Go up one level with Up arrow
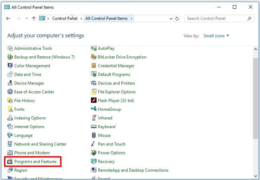 tap(34, 18)
